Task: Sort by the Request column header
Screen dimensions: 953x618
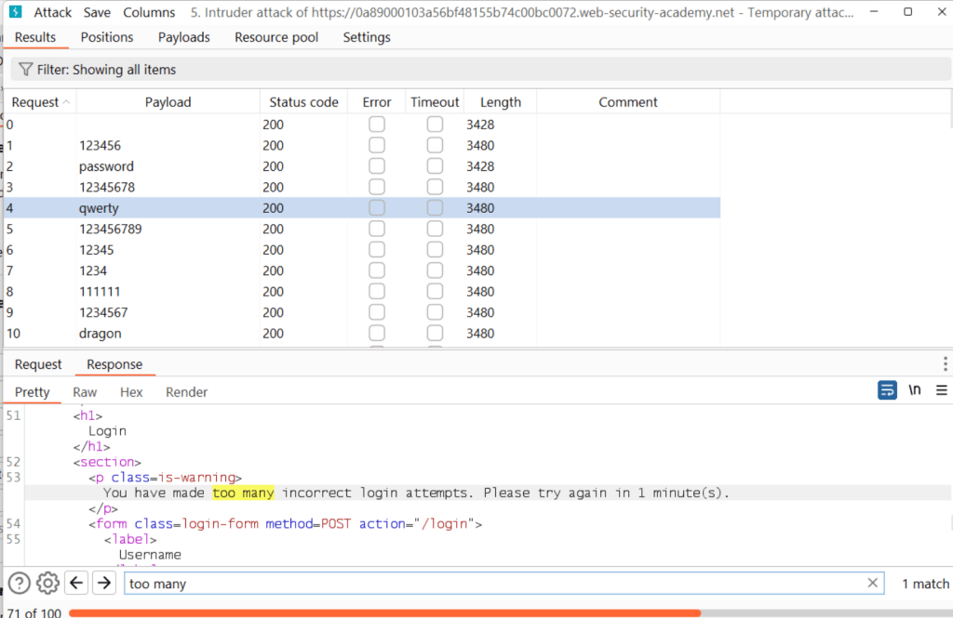Action: (37, 102)
